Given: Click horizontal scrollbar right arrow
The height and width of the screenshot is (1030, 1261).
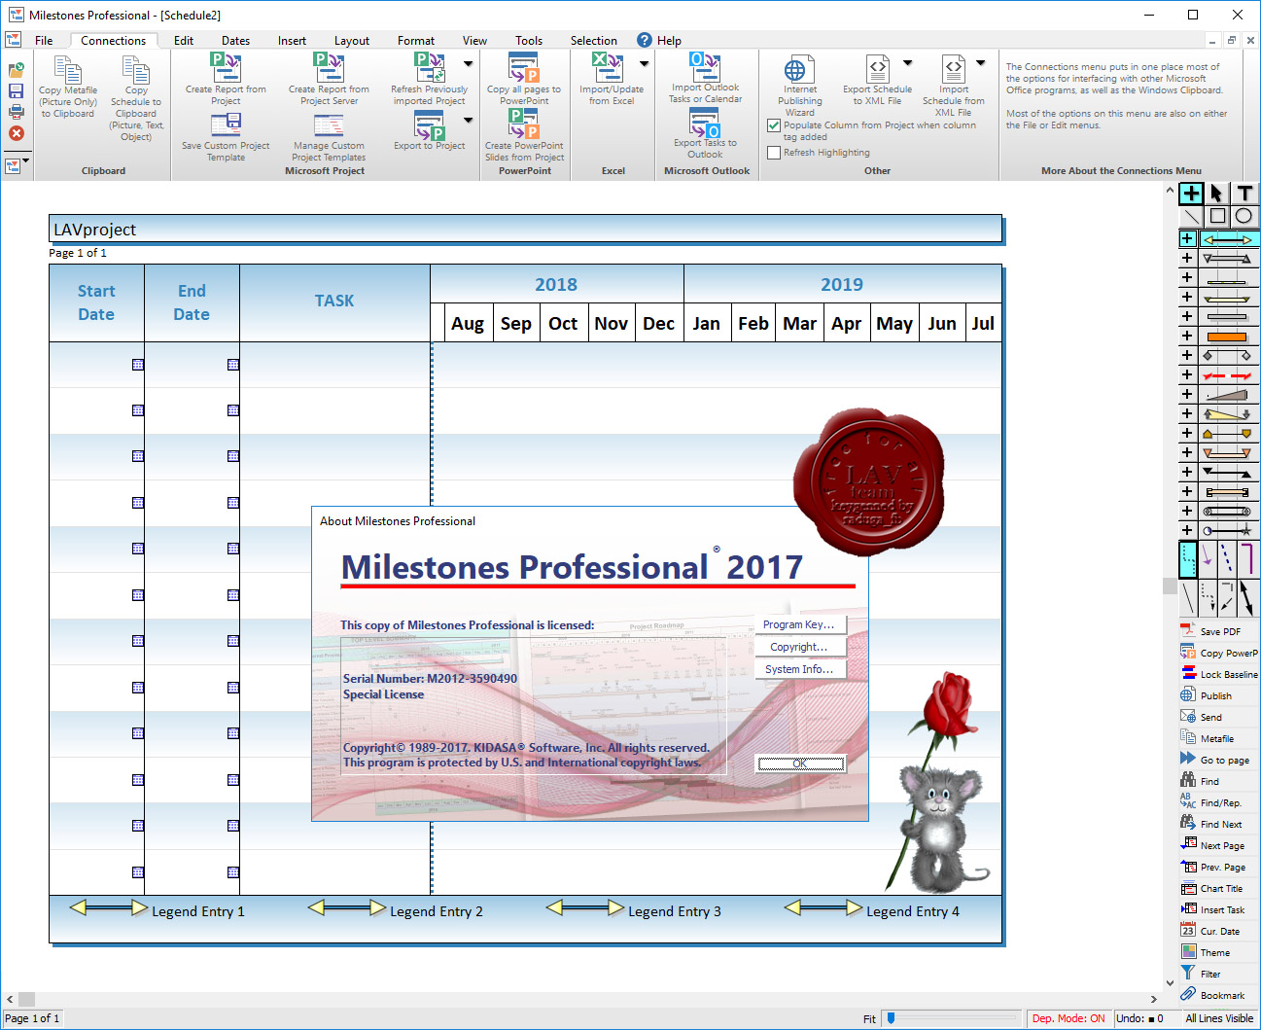Looking at the screenshot, I should point(1154,999).
